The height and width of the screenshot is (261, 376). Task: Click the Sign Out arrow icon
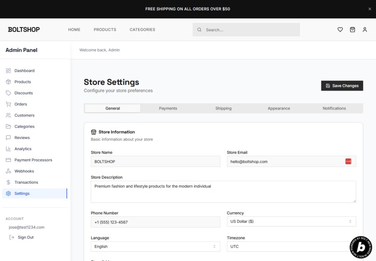pos(12,237)
